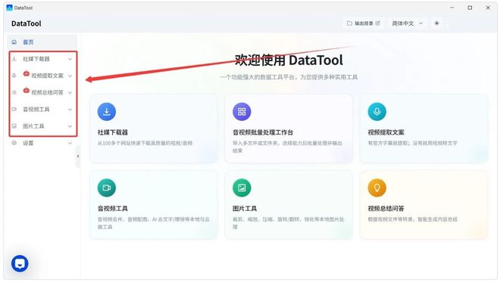
Task: Select 视频提取文案 menu item in sidebar
Action: coord(42,76)
